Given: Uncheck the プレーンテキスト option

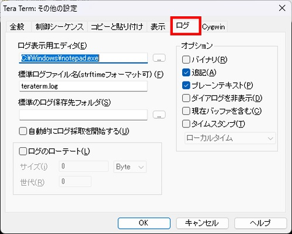Looking at the screenshot, I should [186, 86].
